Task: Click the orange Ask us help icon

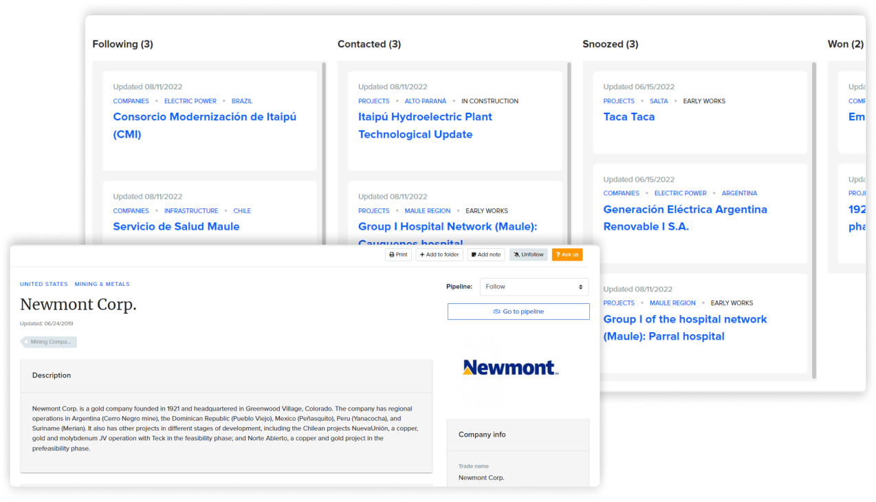Action: click(567, 254)
